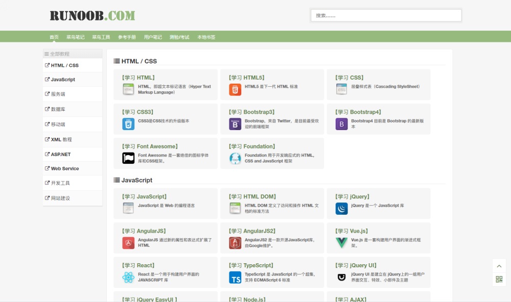Click the blue CSS3 shield icon

(x=128, y=124)
